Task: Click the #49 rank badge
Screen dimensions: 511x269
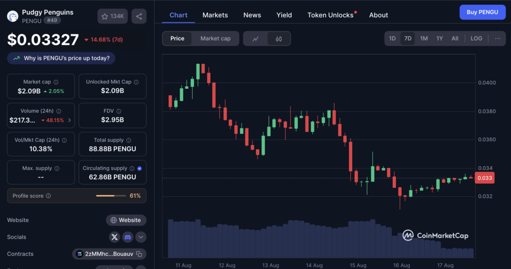Action: click(52, 20)
